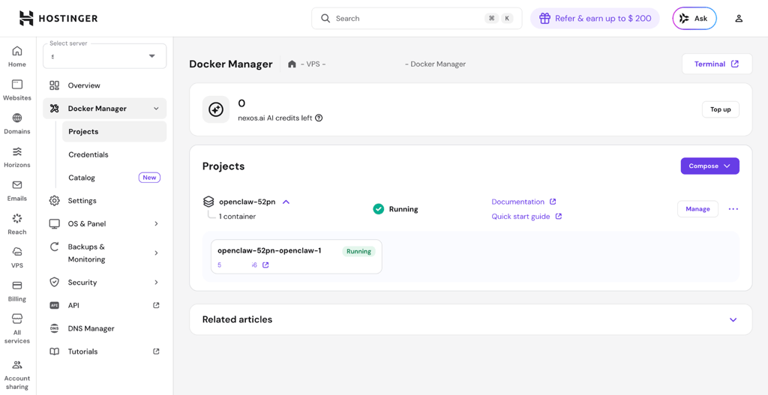Open the Documentation link
Screen dimensions: 768x395
(523, 202)
